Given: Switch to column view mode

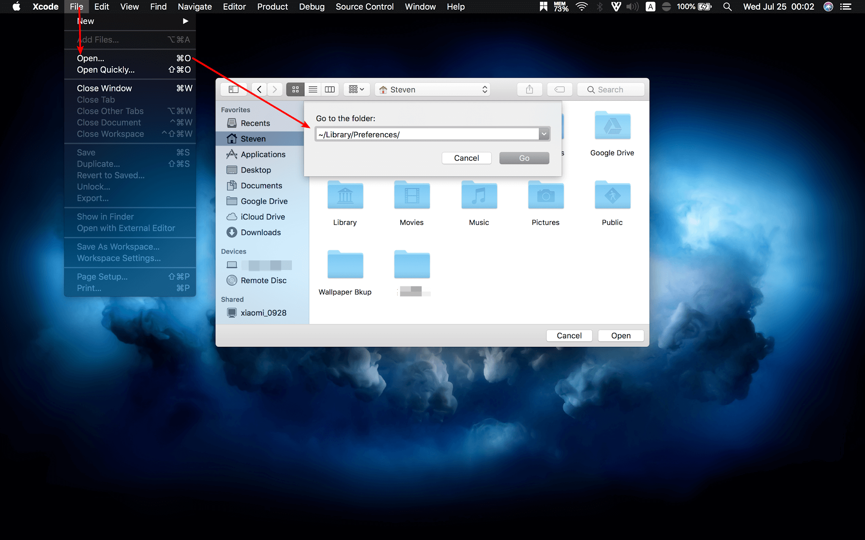Looking at the screenshot, I should [x=330, y=89].
